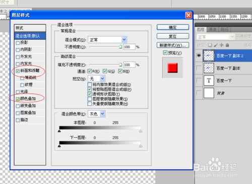
Task: Uncheck the 斜面和浮雕 checkbox
Action: click(18, 71)
